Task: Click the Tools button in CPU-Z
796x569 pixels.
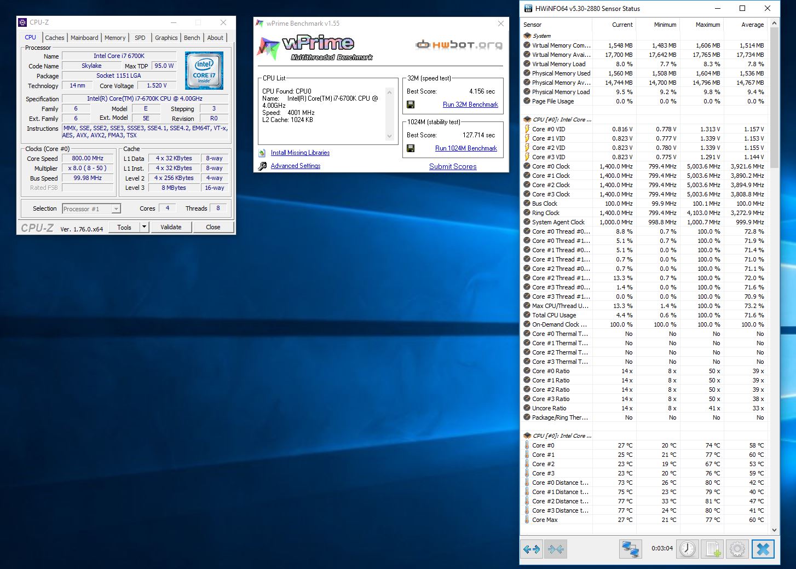Action: pyautogui.click(x=124, y=227)
